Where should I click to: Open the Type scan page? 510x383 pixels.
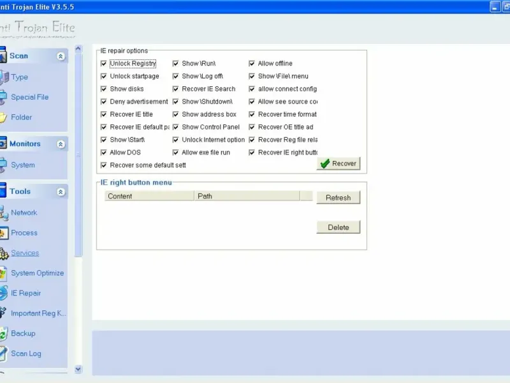tap(20, 77)
